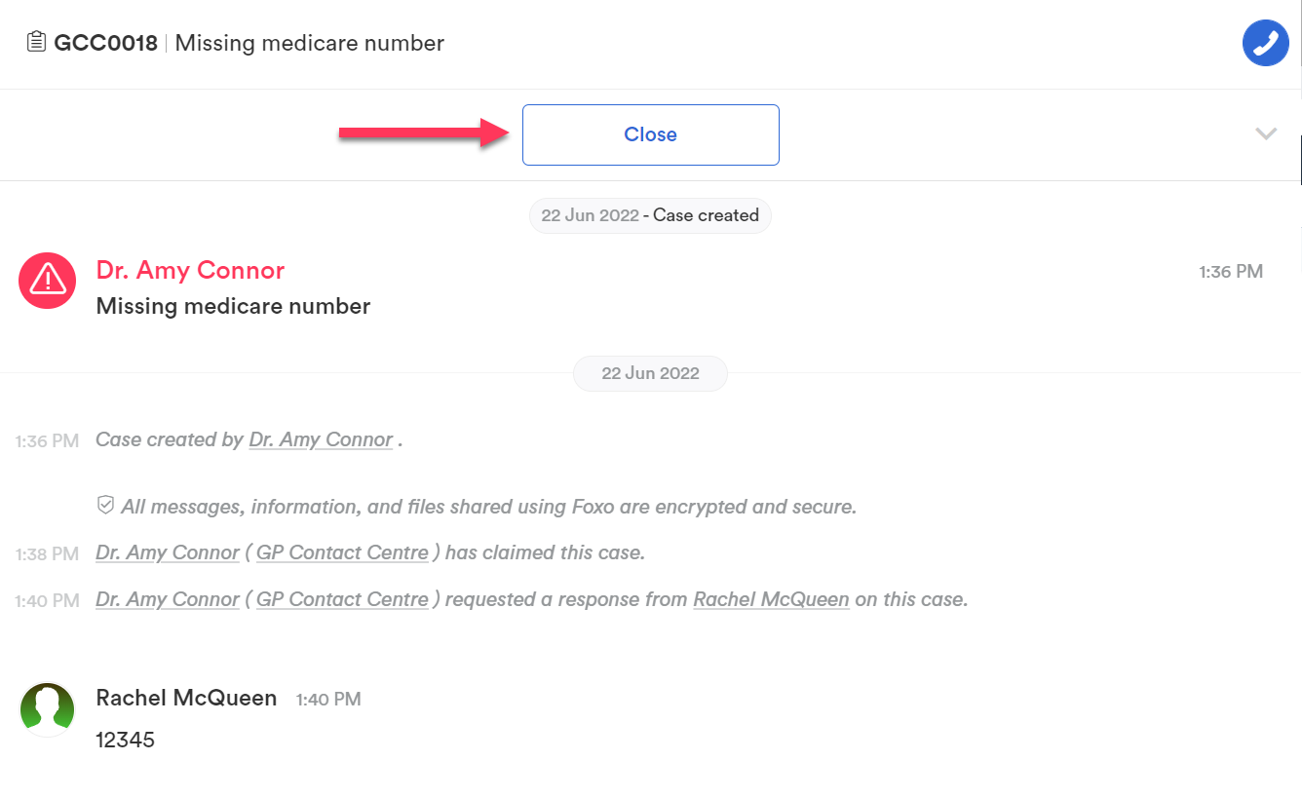Open the underlined Rachel McQueen link
This screenshot has height=799, width=1302.
click(771, 599)
